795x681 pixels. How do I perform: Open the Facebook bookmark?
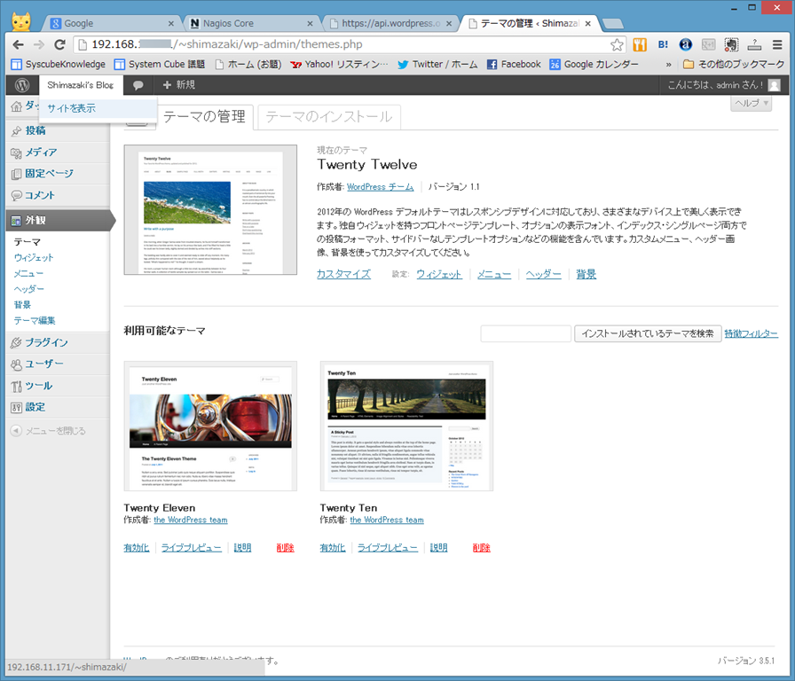point(514,65)
